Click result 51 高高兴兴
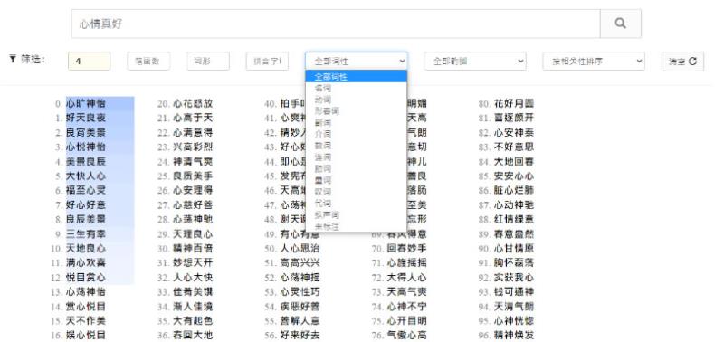Screen dimensions: 724x342 tap(300, 262)
